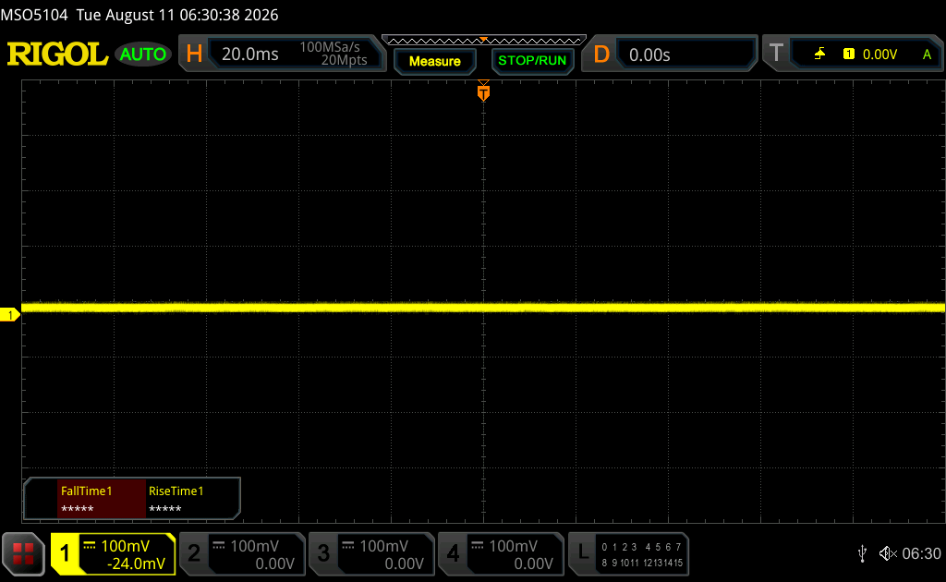Click the digital channels 0-15 indicator

(642, 554)
